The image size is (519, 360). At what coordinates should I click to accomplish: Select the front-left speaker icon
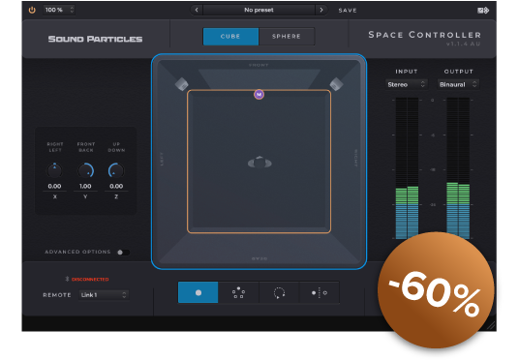(182, 84)
